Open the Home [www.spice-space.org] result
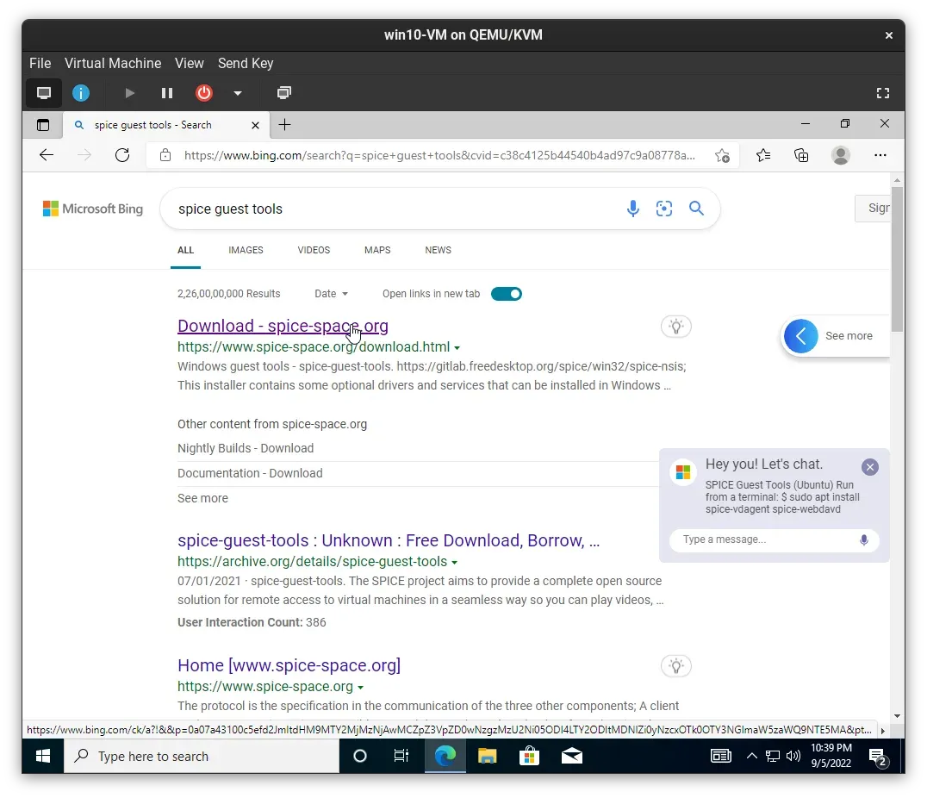Screen dimensions: 927x798 (x=289, y=665)
